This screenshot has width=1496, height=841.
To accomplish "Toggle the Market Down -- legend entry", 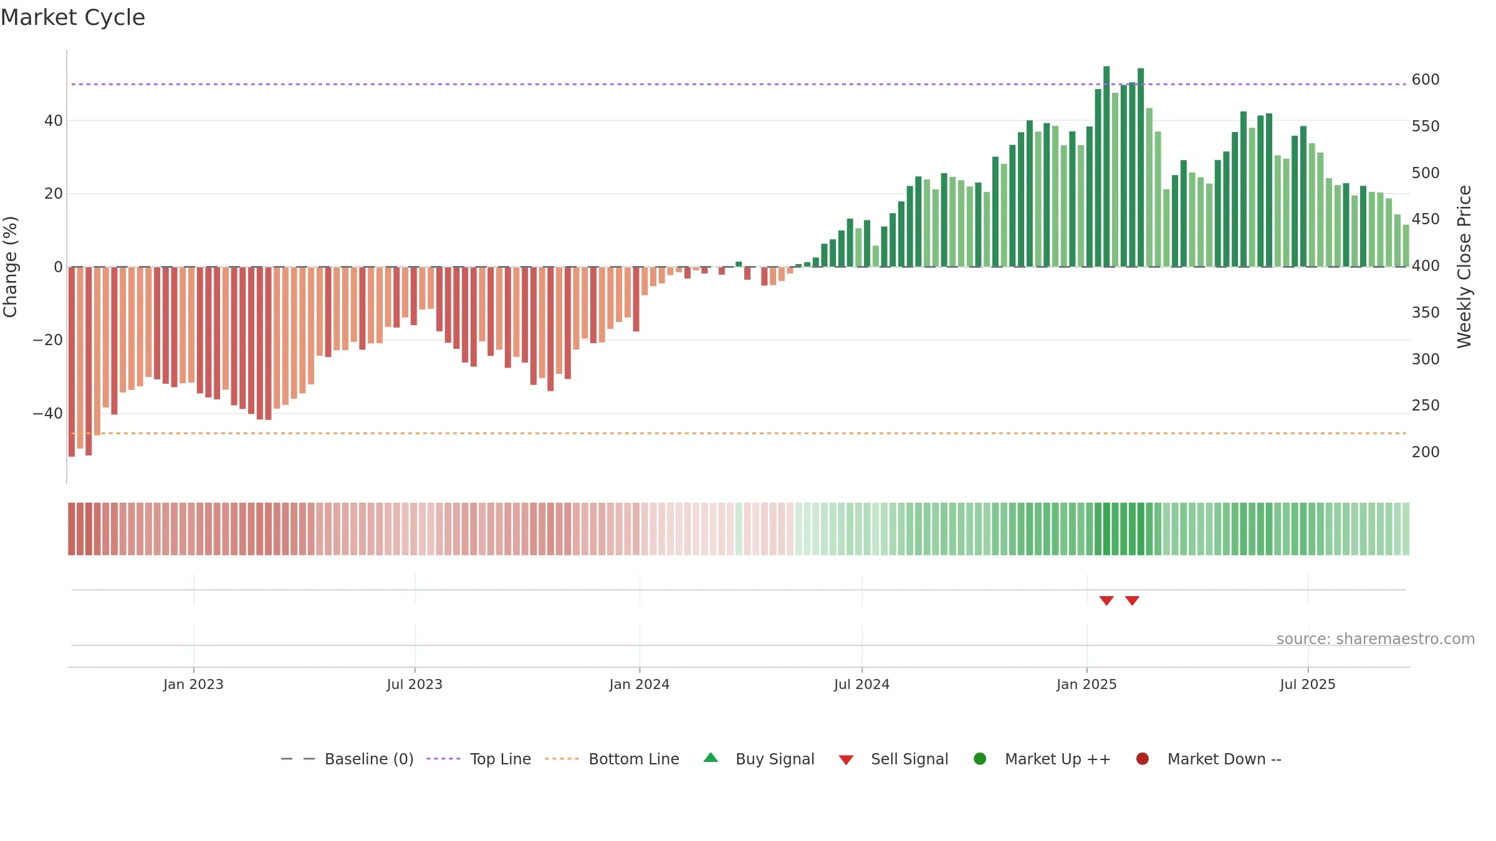I will click(1209, 759).
